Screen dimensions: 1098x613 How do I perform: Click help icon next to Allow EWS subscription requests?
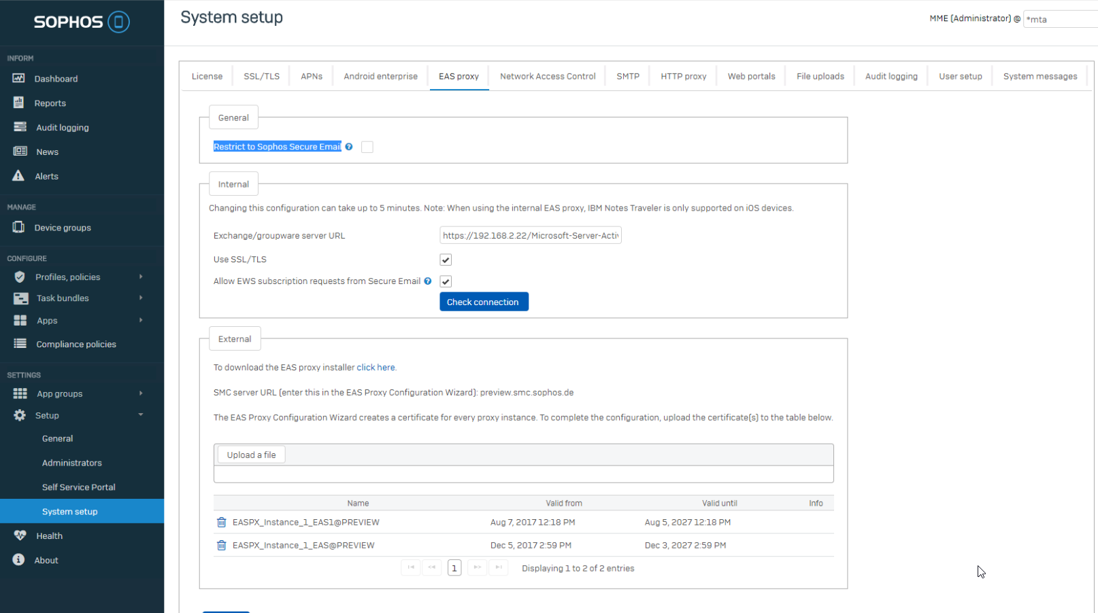[x=428, y=281]
